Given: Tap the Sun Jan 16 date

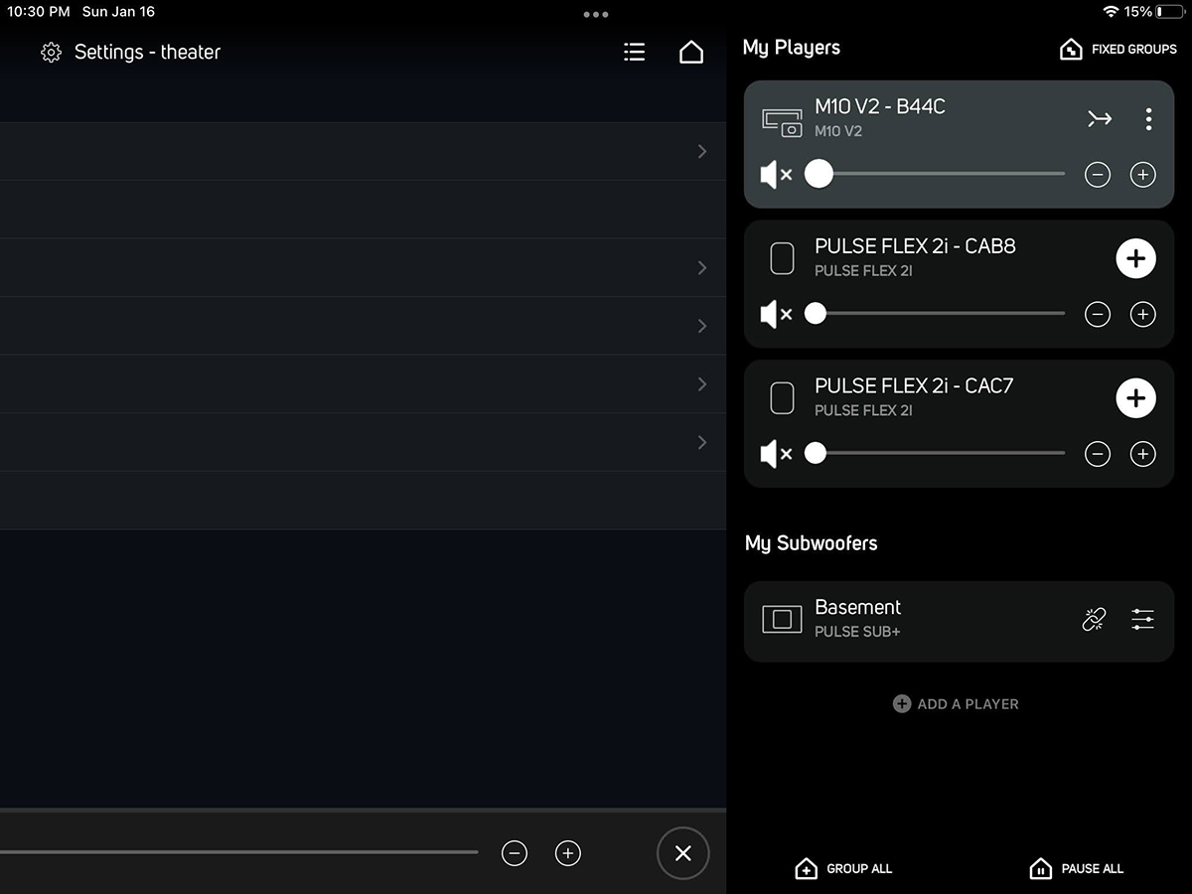Looking at the screenshot, I should click(x=117, y=12).
